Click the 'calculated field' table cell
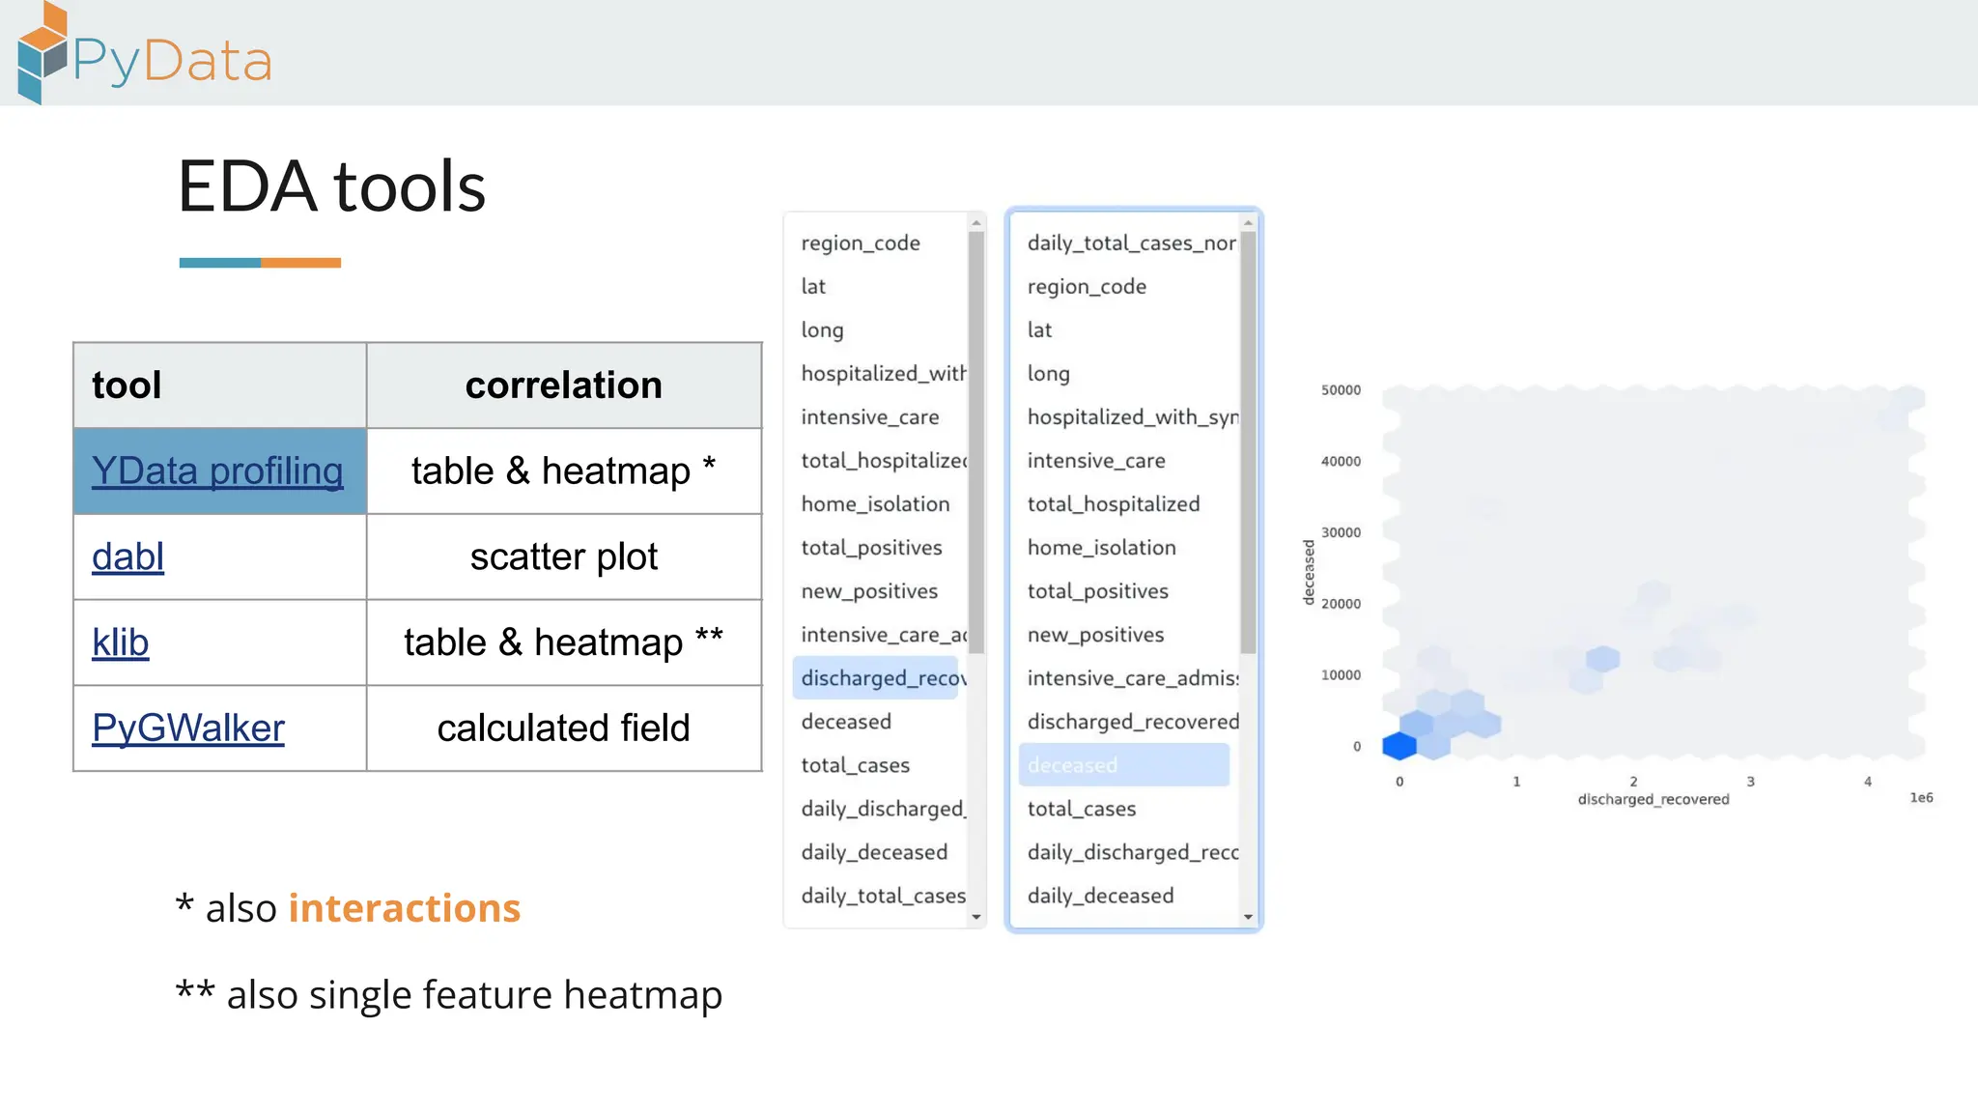 [x=564, y=728]
